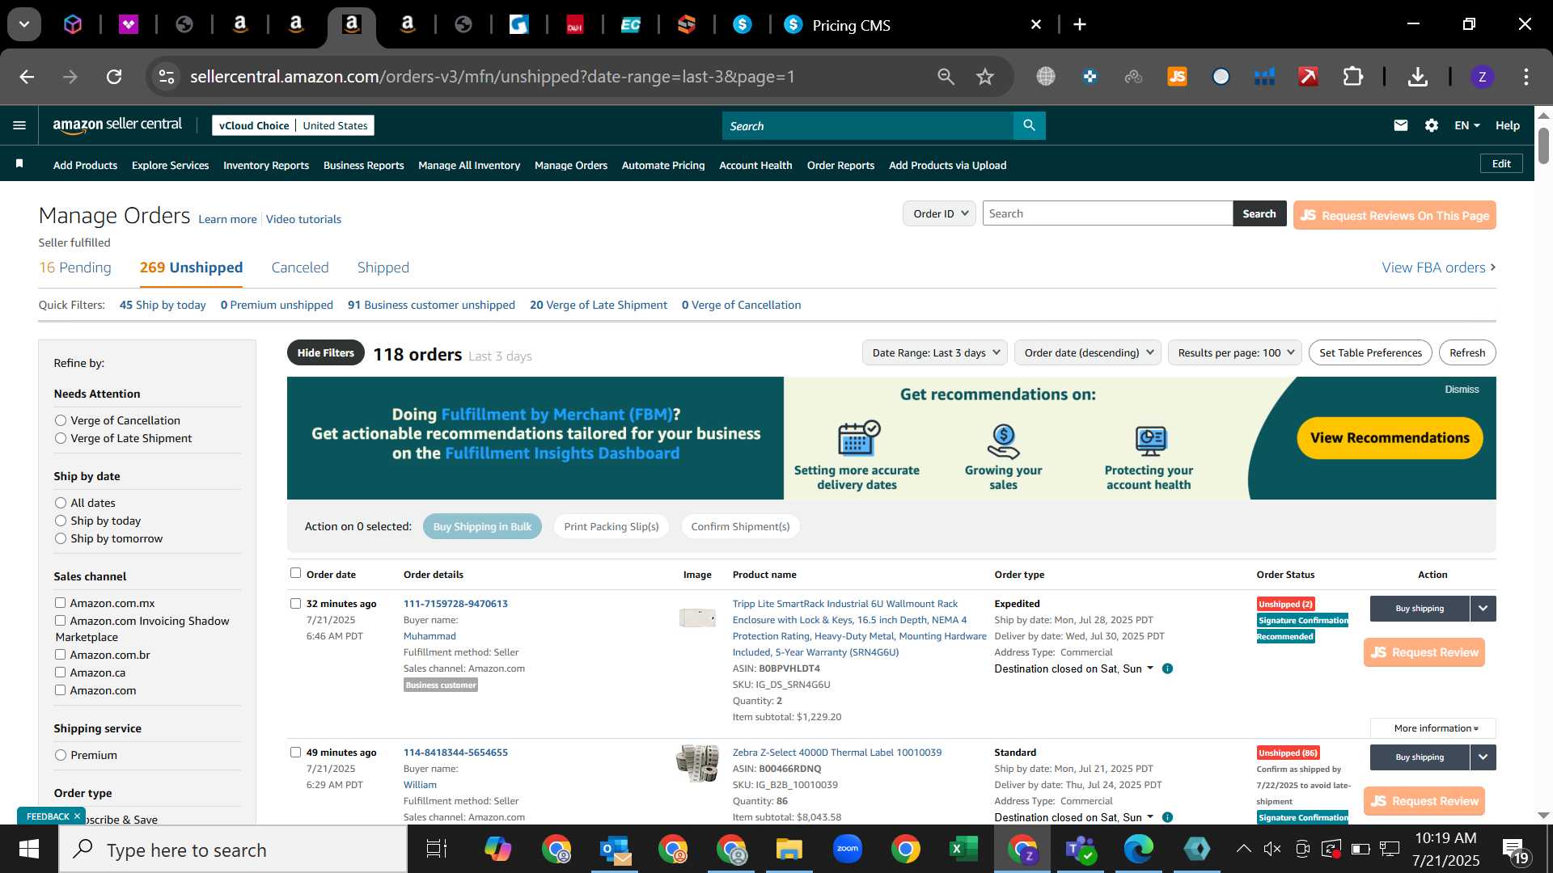Click Set Table Preferences button

(1370, 352)
